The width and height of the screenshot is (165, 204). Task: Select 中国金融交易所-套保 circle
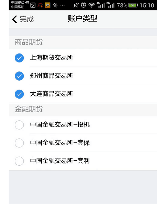(19, 143)
